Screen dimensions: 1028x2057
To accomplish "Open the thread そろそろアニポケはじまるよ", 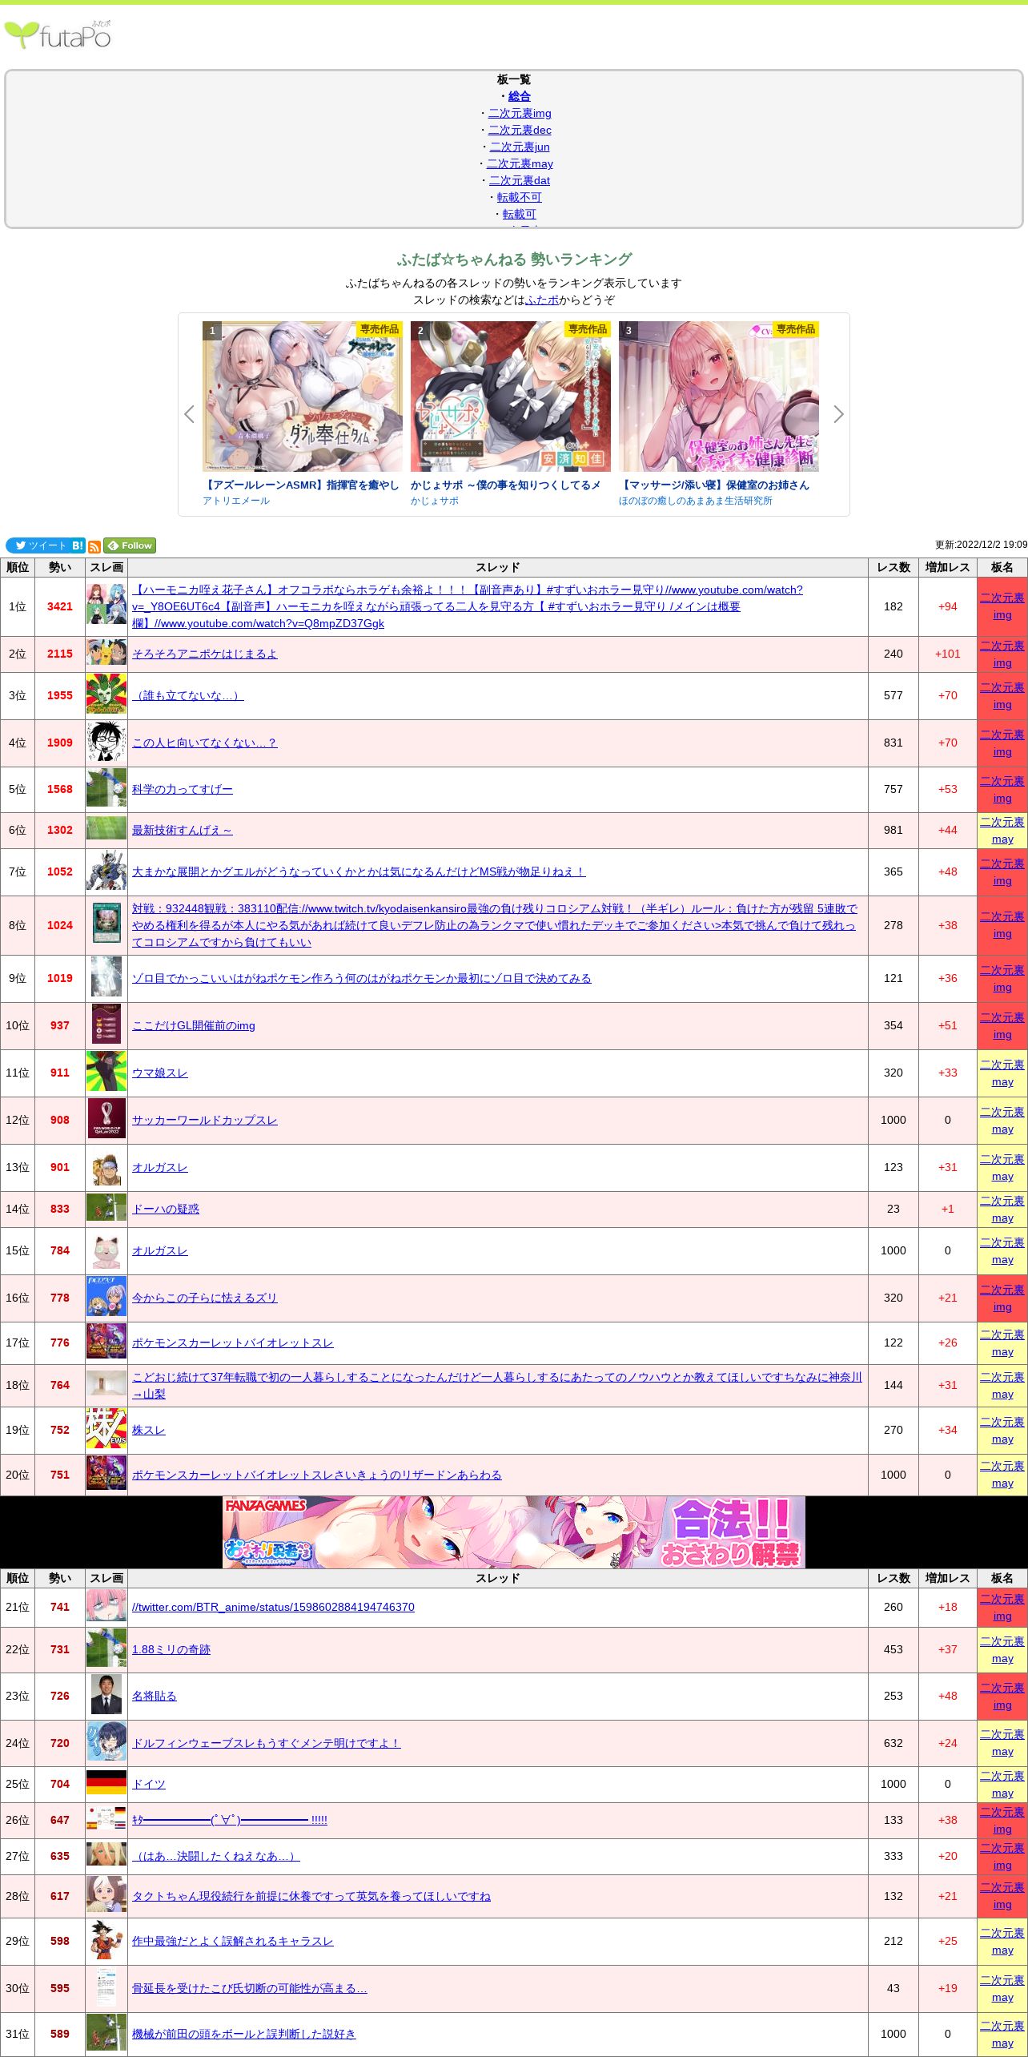I will [x=205, y=654].
